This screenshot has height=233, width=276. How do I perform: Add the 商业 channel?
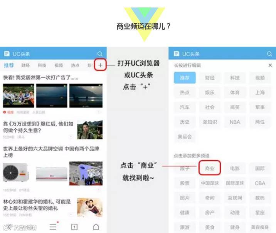pos(210,168)
